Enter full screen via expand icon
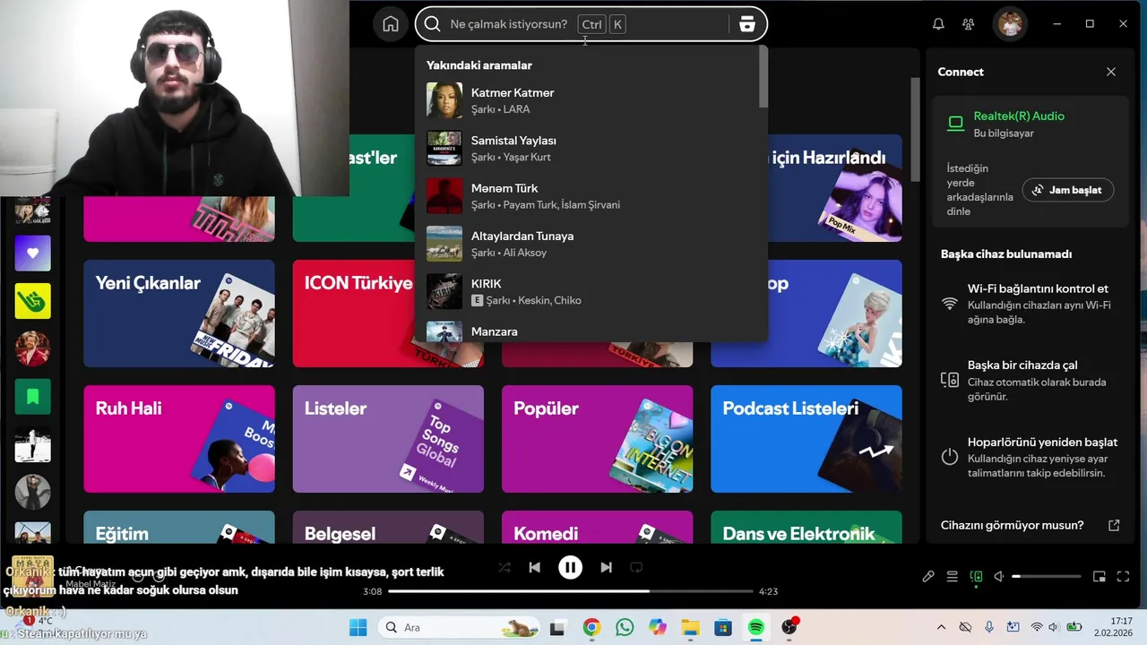The image size is (1147, 645). pyautogui.click(x=1123, y=577)
